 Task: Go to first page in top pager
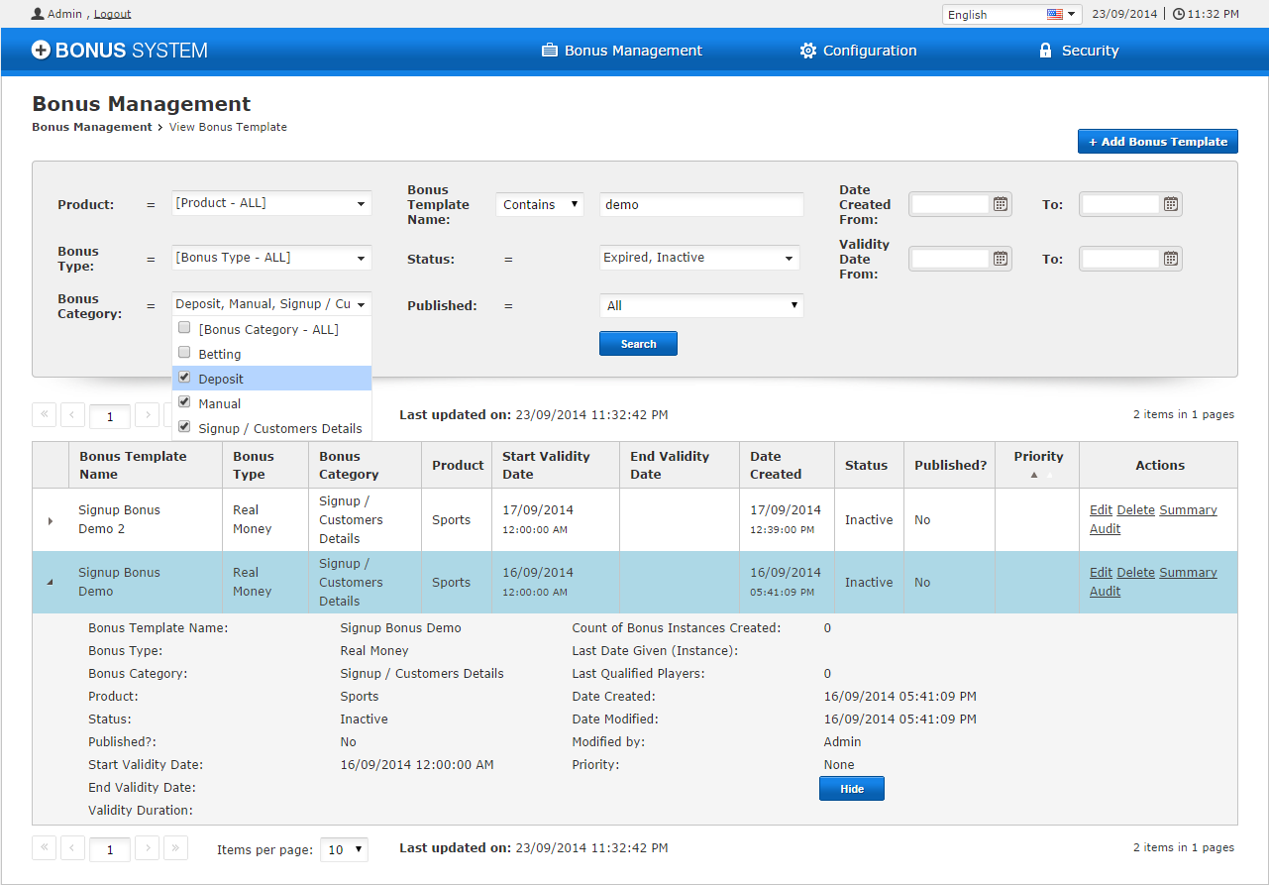click(x=45, y=415)
